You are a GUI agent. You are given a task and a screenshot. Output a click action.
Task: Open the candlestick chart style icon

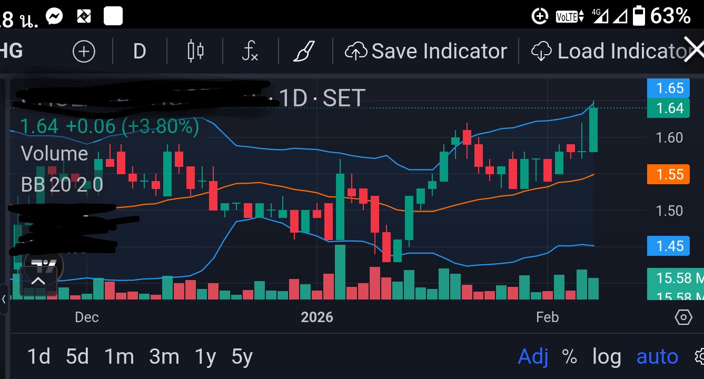coord(195,52)
